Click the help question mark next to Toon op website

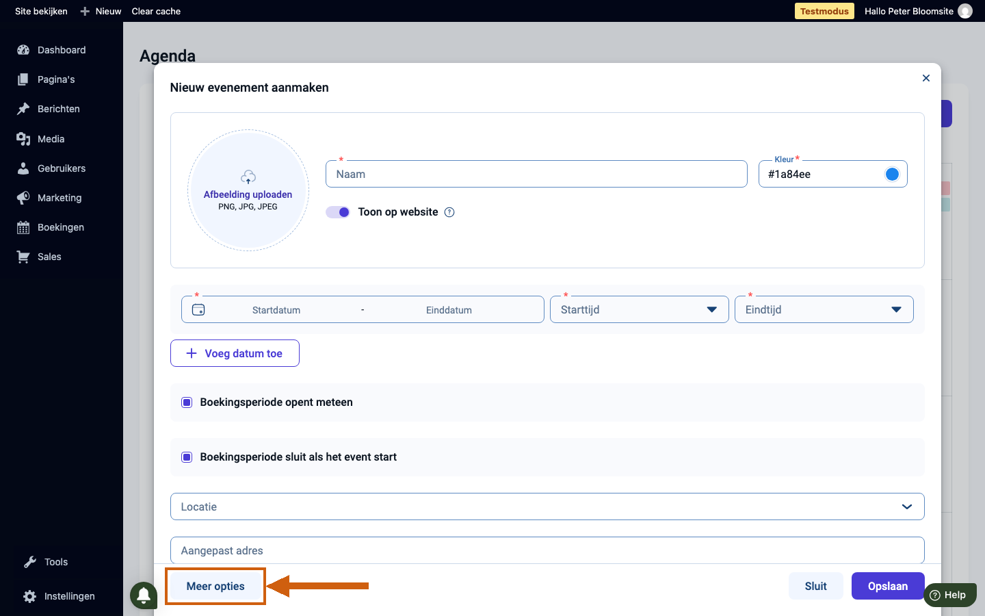click(x=449, y=212)
